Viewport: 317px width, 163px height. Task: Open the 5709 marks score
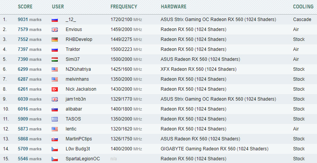tap(29, 149)
